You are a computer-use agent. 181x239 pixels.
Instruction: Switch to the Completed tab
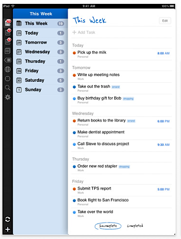pos(135,225)
